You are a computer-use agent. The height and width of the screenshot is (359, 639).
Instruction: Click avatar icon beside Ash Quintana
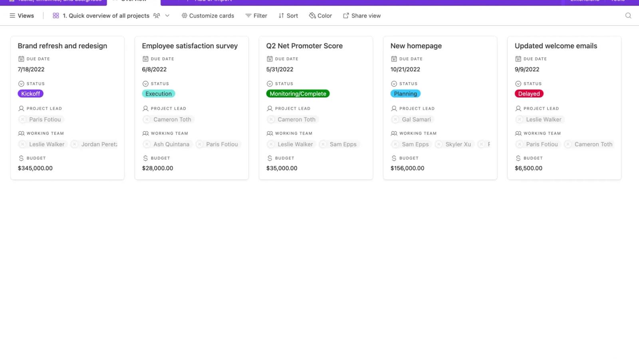147,144
